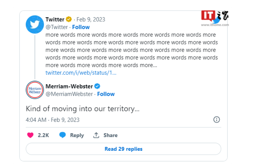
Task: Click the @MerriamWebster handle
Action: [x=69, y=94]
